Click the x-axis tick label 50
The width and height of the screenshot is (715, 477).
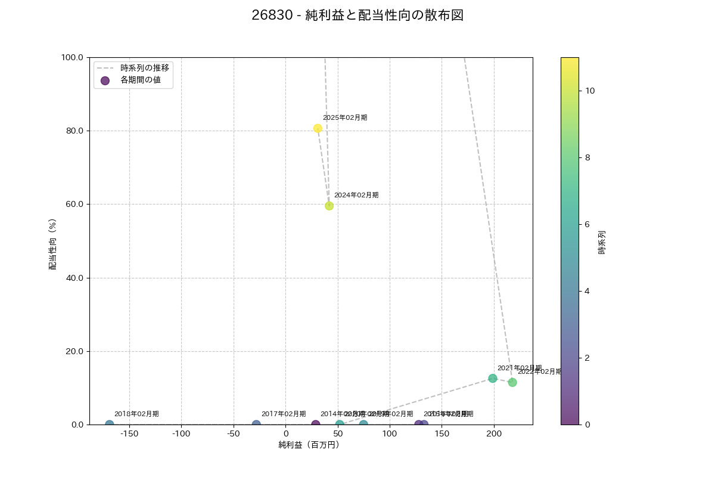(x=338, y=434)
